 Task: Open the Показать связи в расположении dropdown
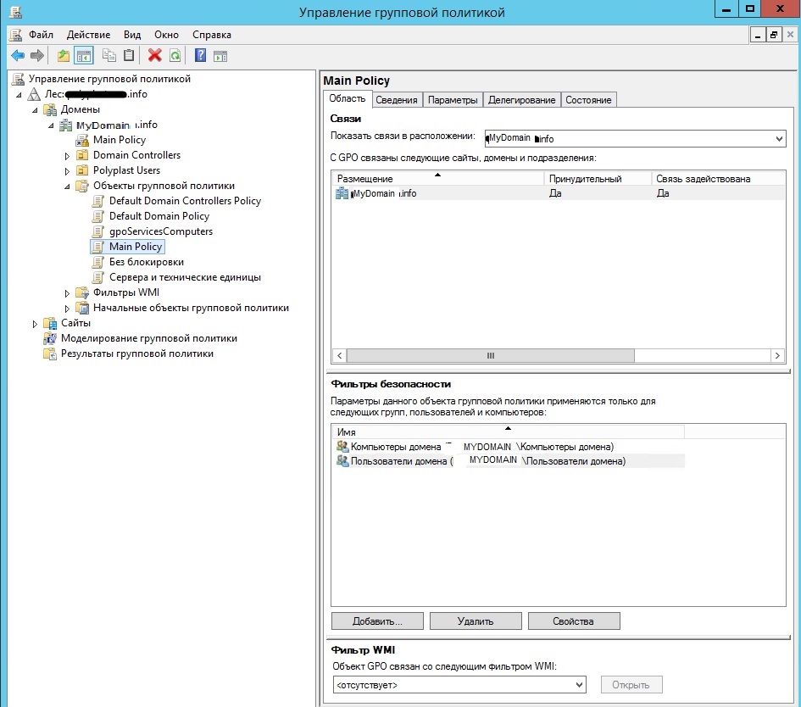click(x=779, y=138)
